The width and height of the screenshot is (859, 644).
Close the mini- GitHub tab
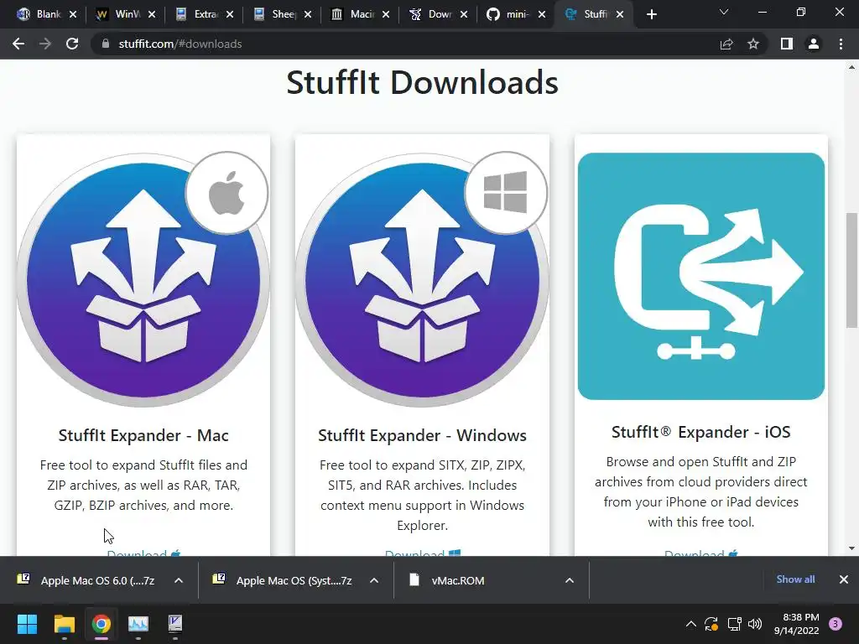pos(542,14)
